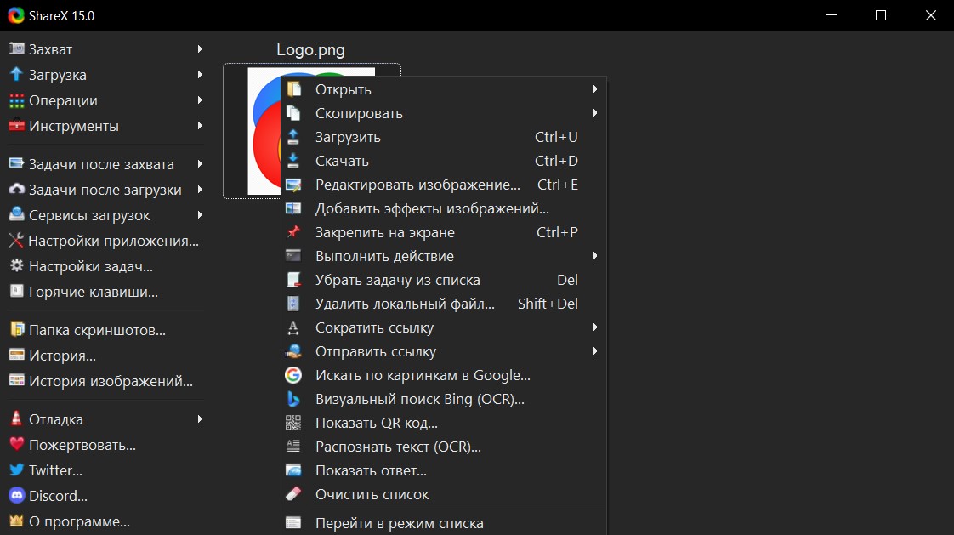
Task: Click the Twitter bird icon in sidebar
Action: pyautogui.click(x=16, y=470)
